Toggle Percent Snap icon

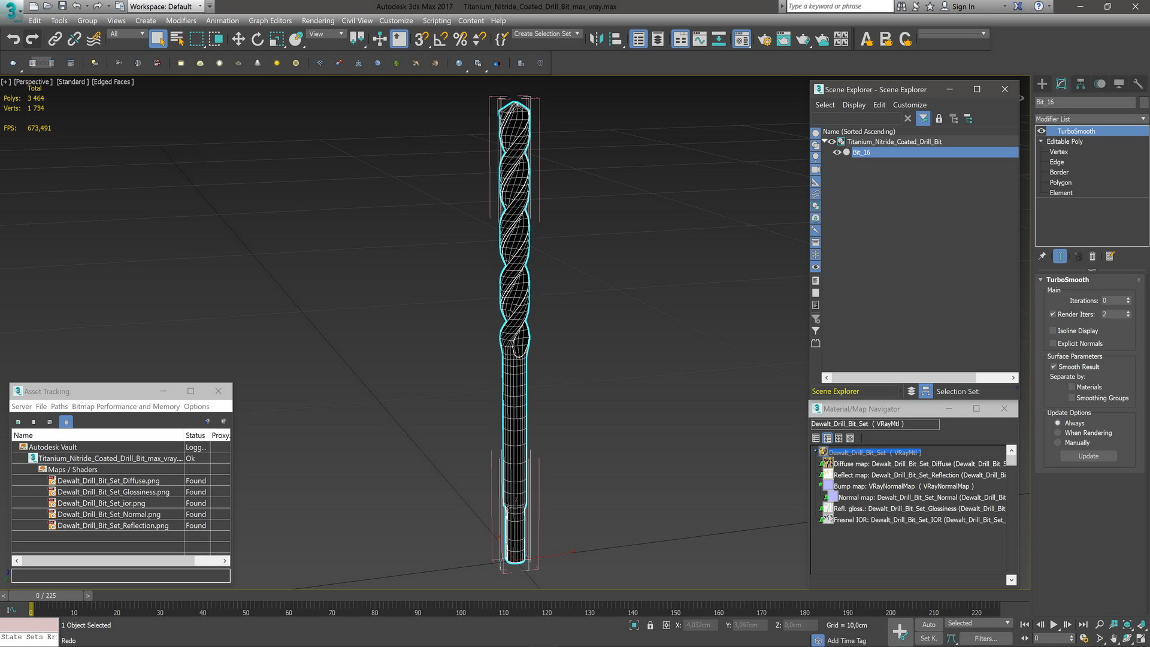460,40
